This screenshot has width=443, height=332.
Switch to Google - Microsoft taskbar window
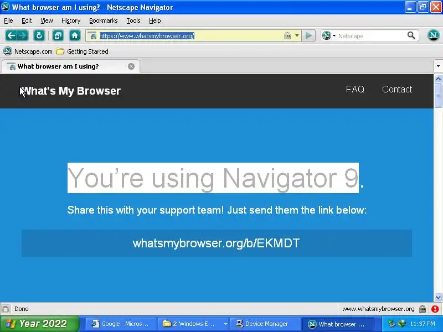120,324
